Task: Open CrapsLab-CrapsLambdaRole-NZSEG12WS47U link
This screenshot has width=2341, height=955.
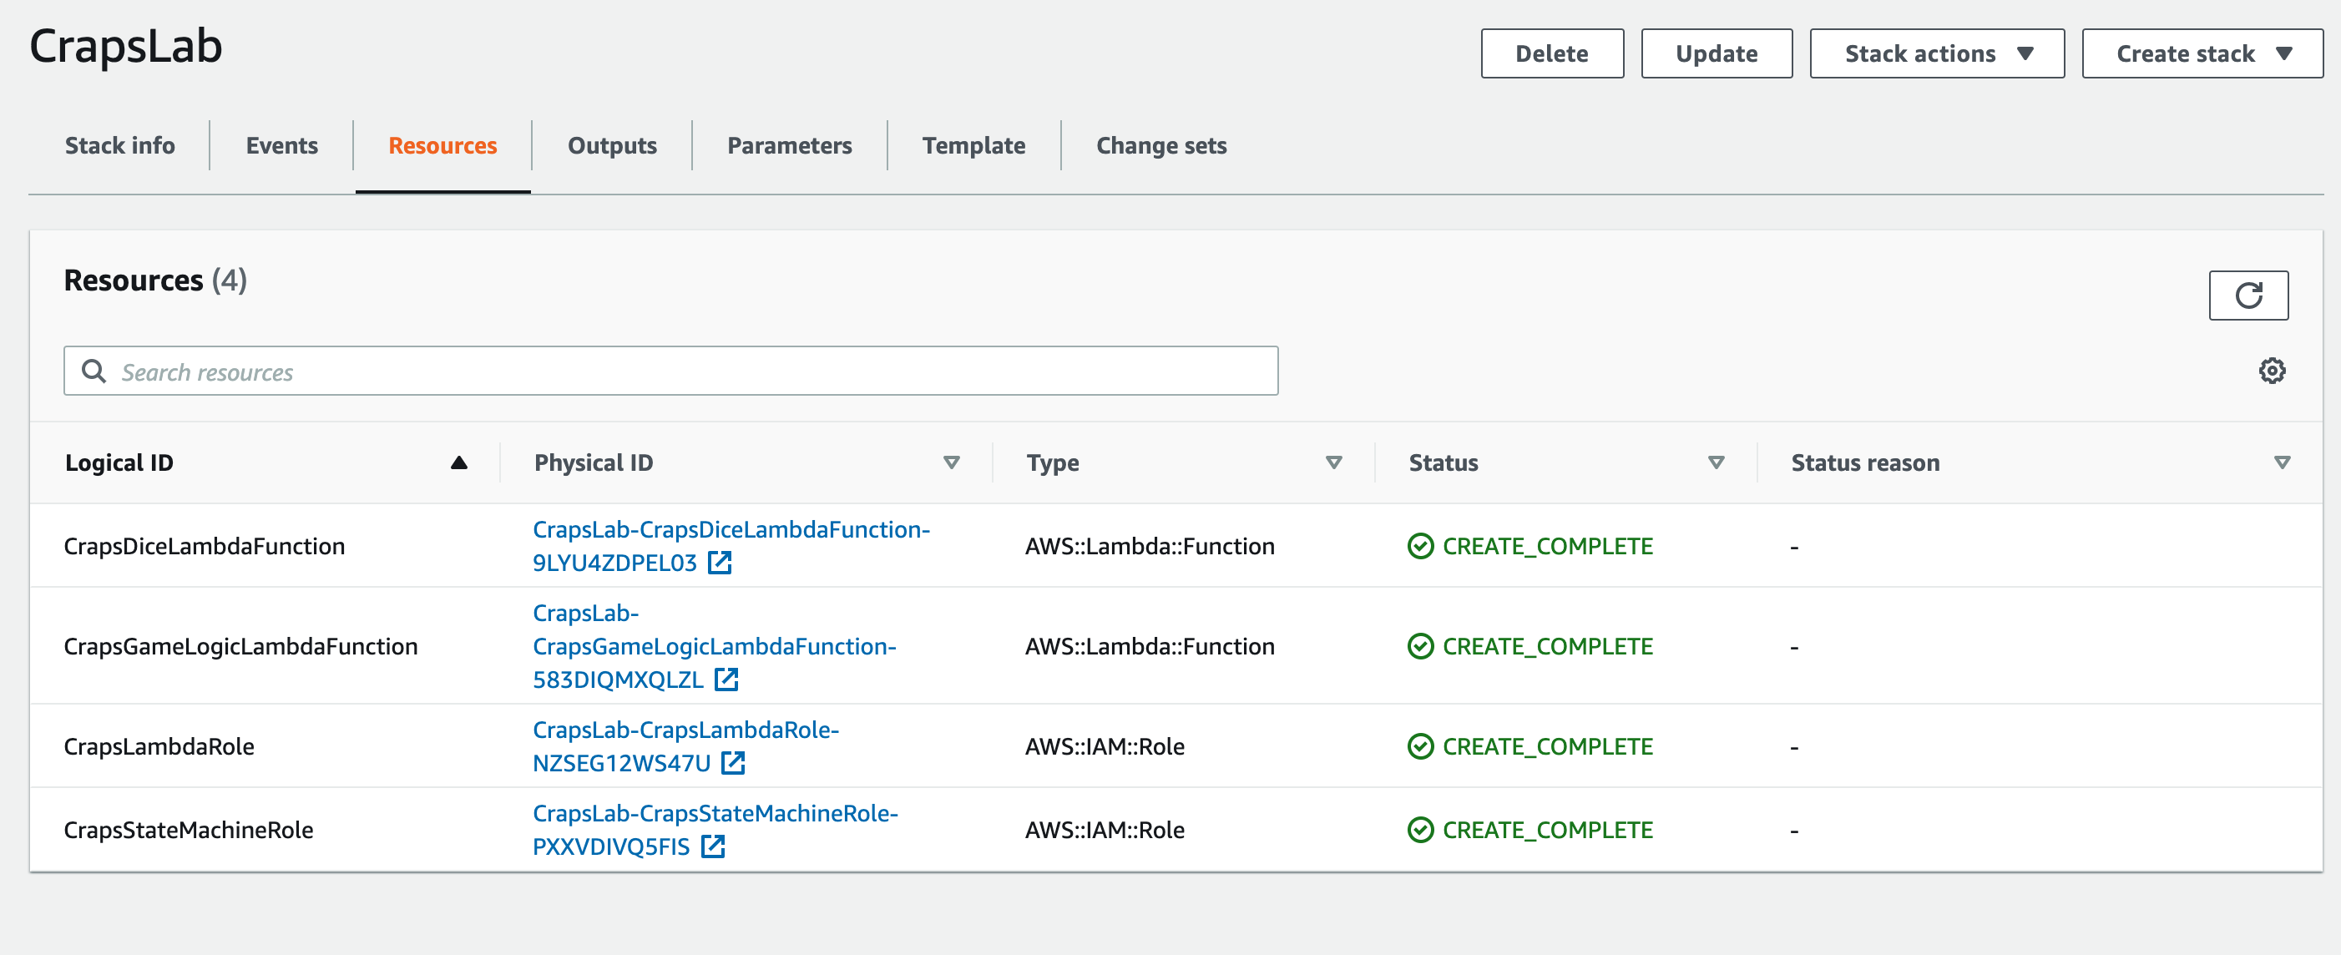Action: click(685, 746)
